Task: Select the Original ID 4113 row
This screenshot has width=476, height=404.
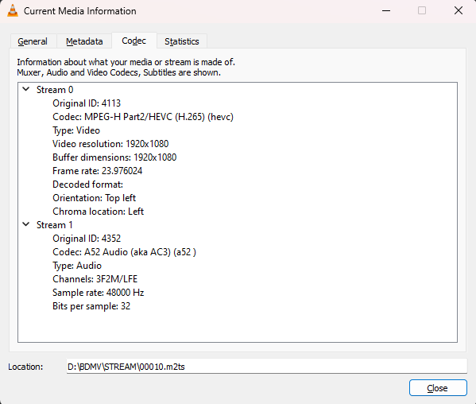Action: 87,103
